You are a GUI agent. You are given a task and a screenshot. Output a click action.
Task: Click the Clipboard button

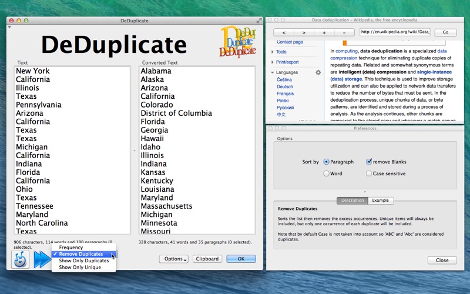pos(207,259)
